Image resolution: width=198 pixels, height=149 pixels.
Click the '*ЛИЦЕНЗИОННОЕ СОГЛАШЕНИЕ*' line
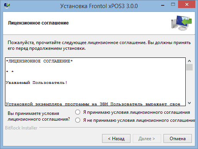[x=39, y=61]
